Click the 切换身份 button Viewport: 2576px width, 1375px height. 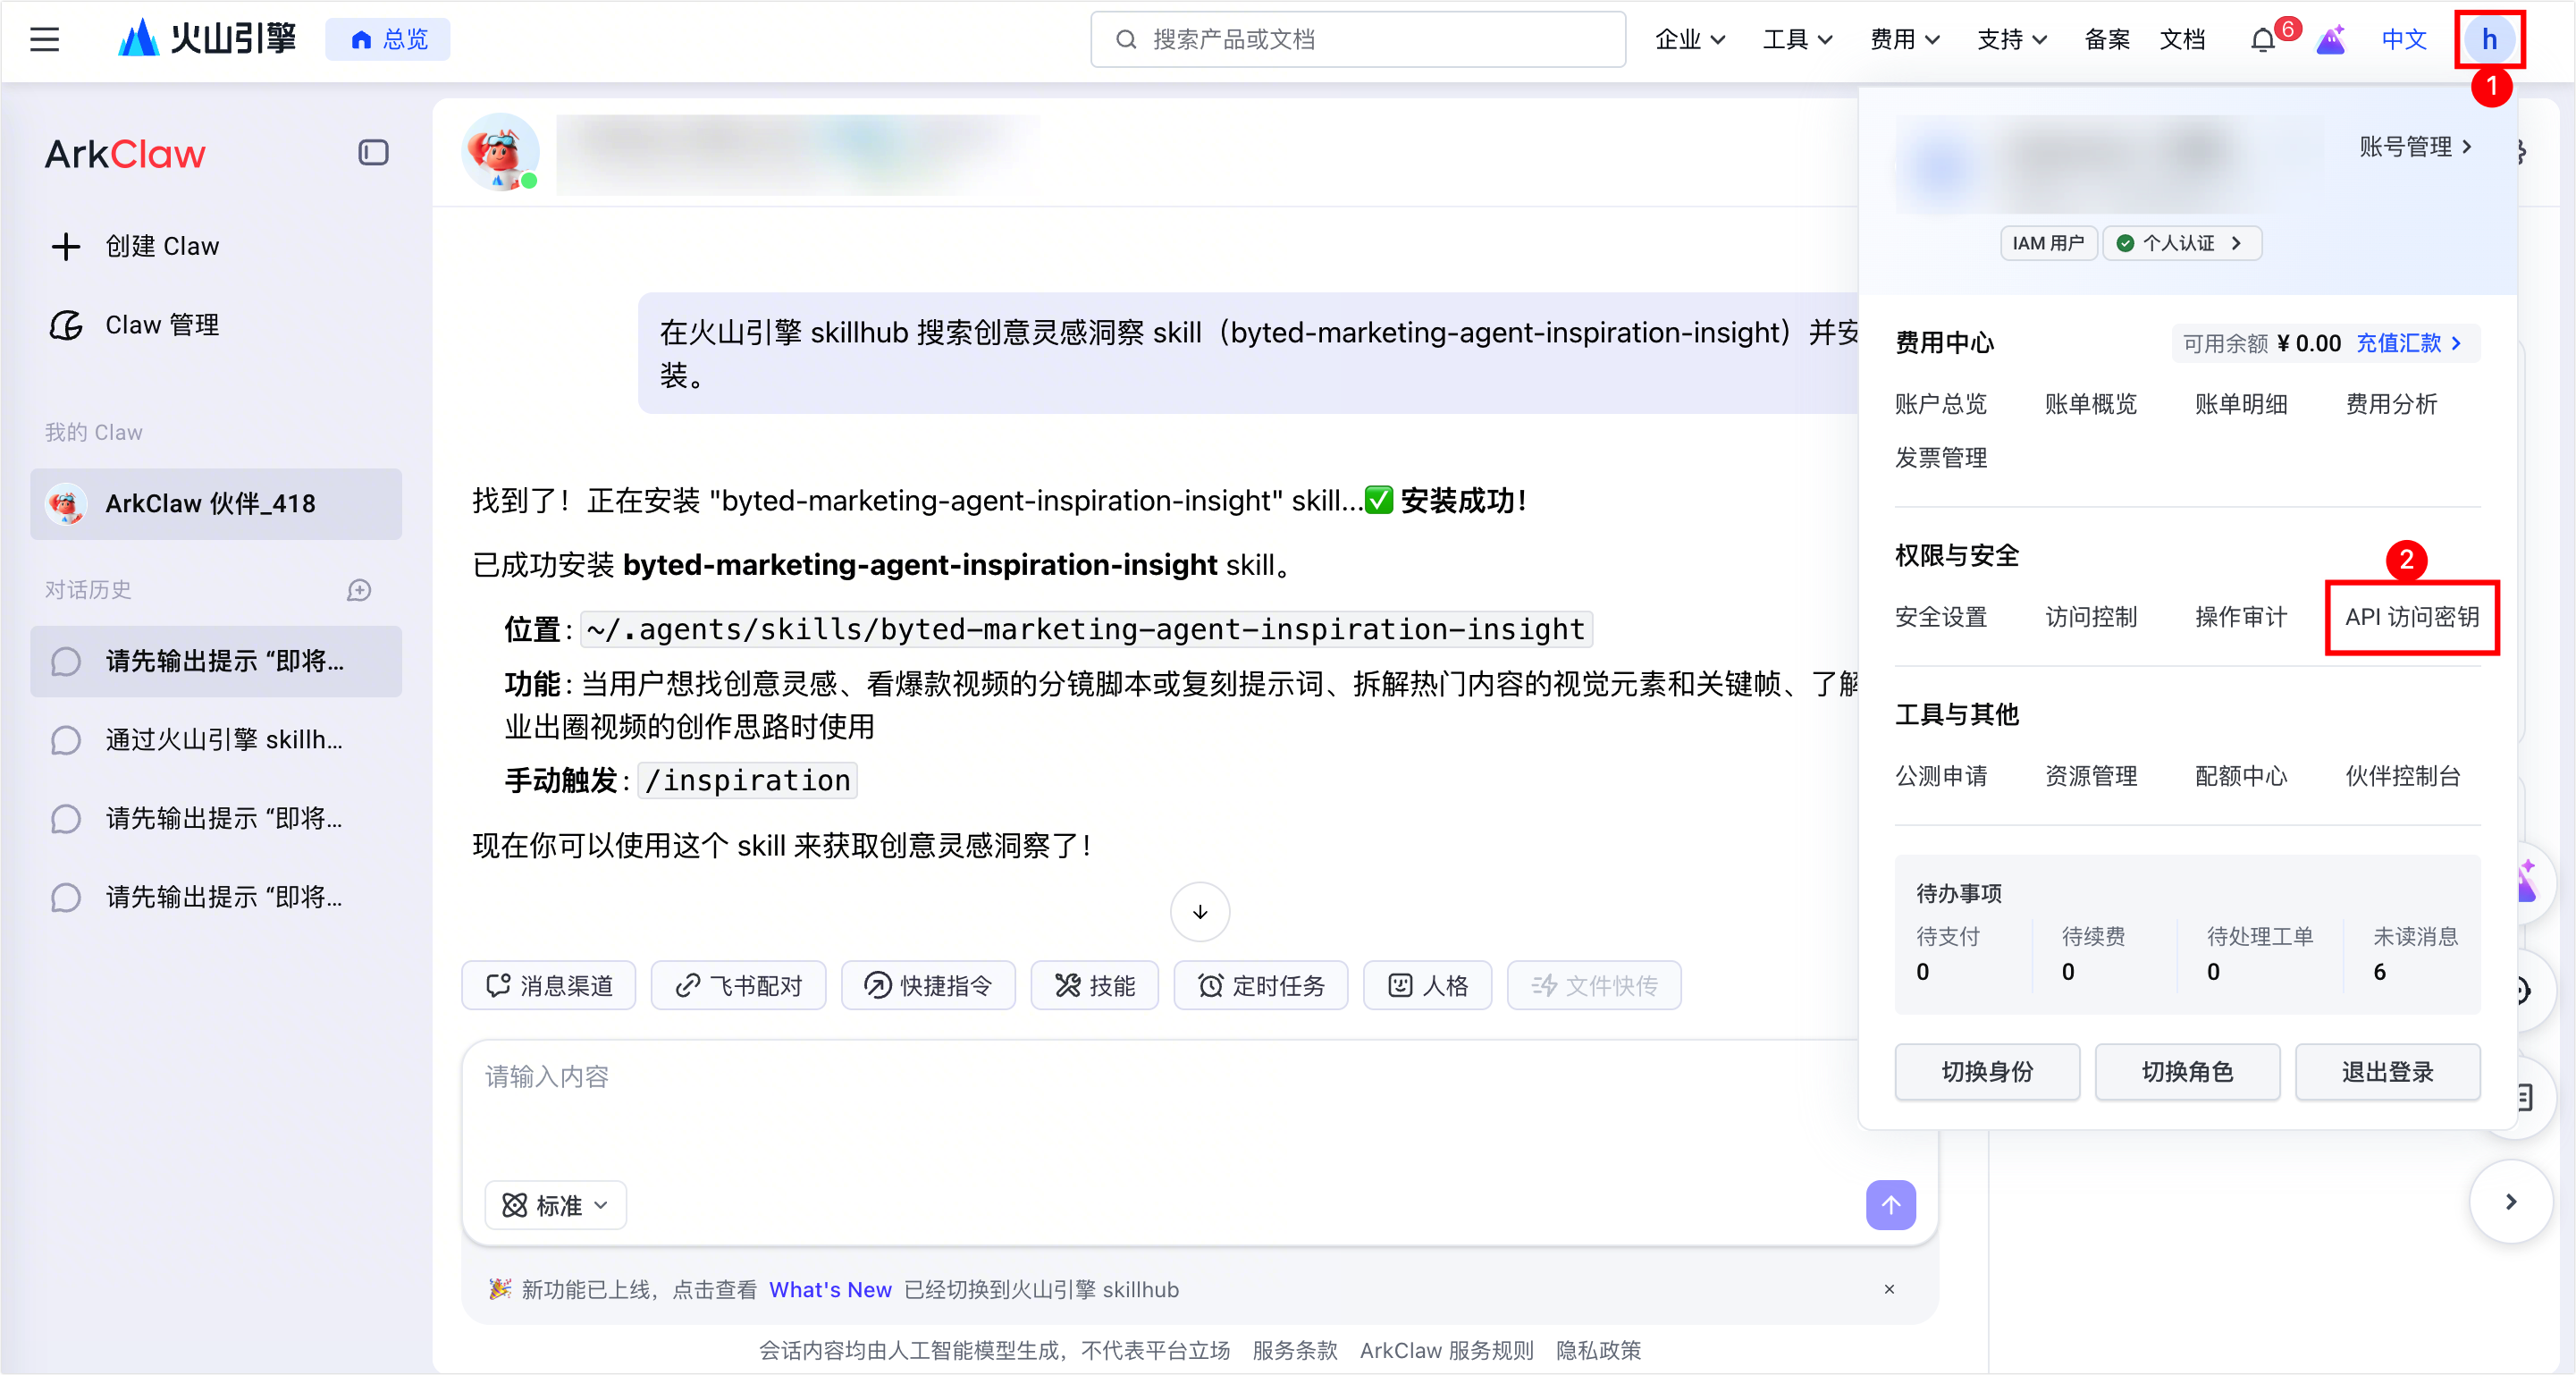1987,1072
